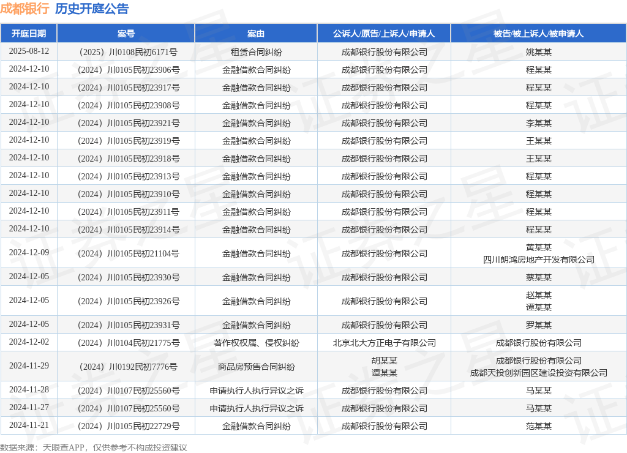This screenshot has width=627, height=453.
Task: Click the date 2024-11-21
Action: pos(29,426)
